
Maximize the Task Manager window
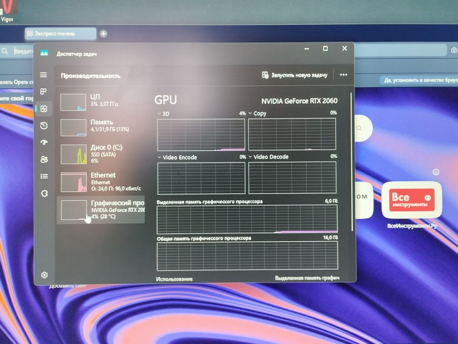pyautogui.click(x=325, y=48)
